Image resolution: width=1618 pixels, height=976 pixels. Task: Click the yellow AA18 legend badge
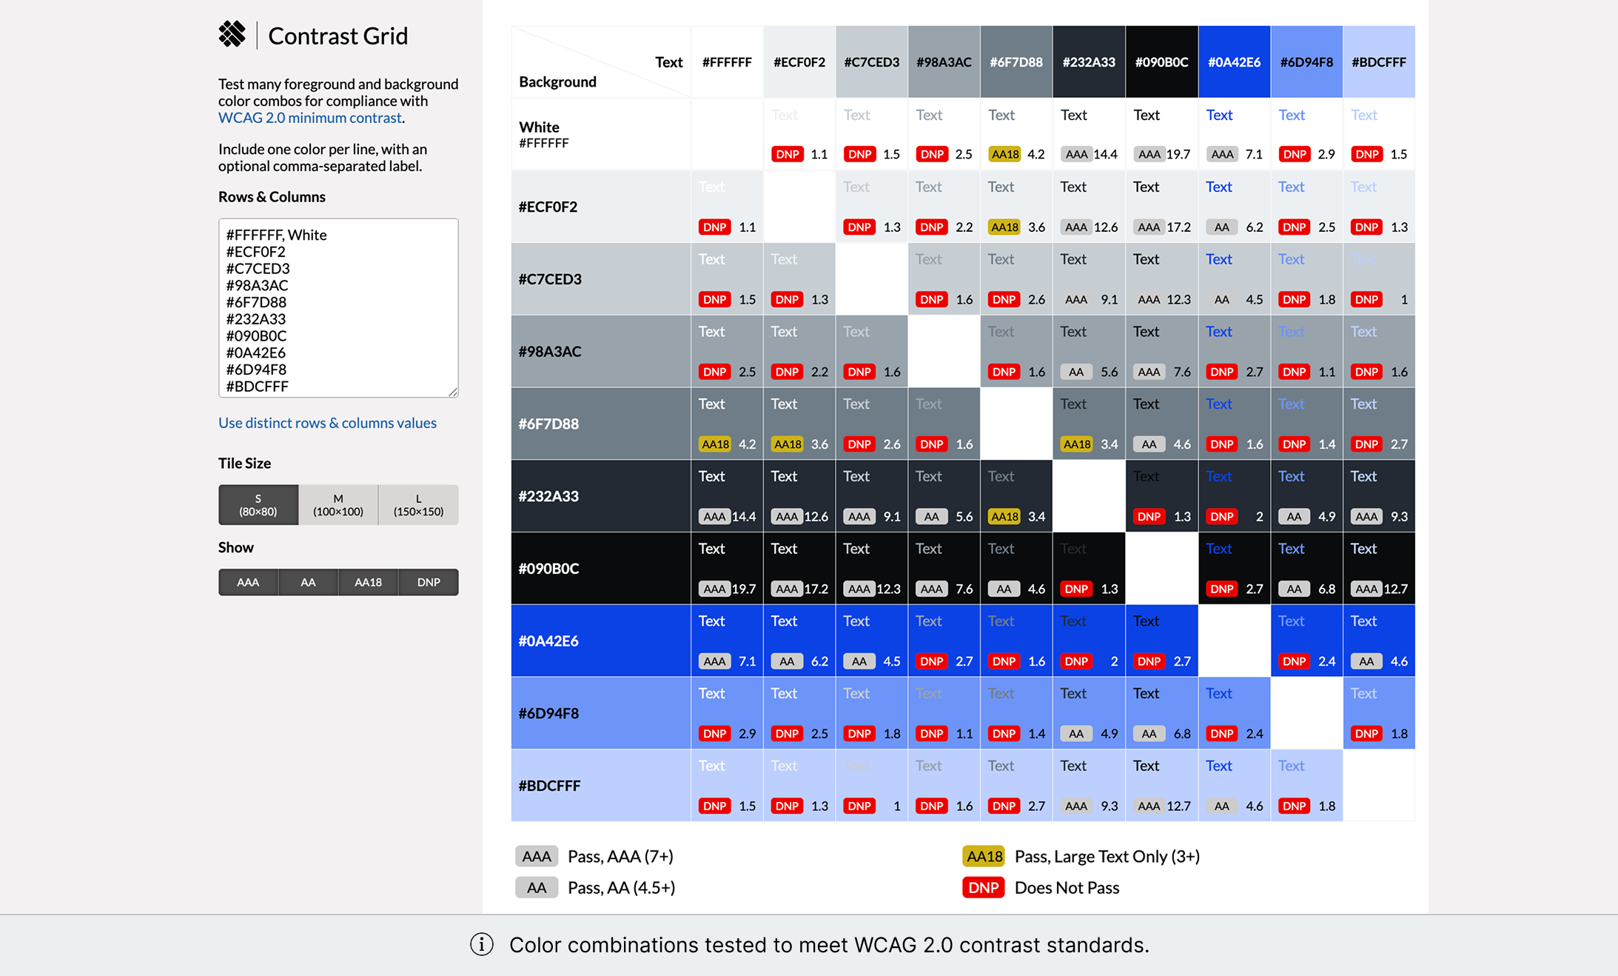point(983,856)
